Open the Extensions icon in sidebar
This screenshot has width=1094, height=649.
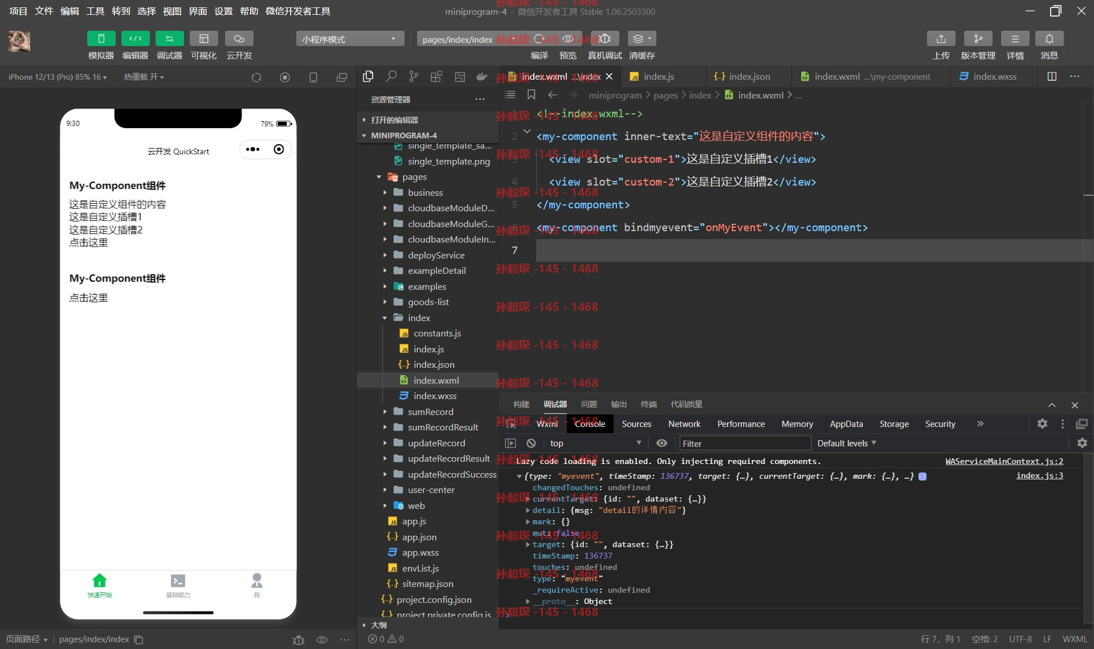point(436,76)
